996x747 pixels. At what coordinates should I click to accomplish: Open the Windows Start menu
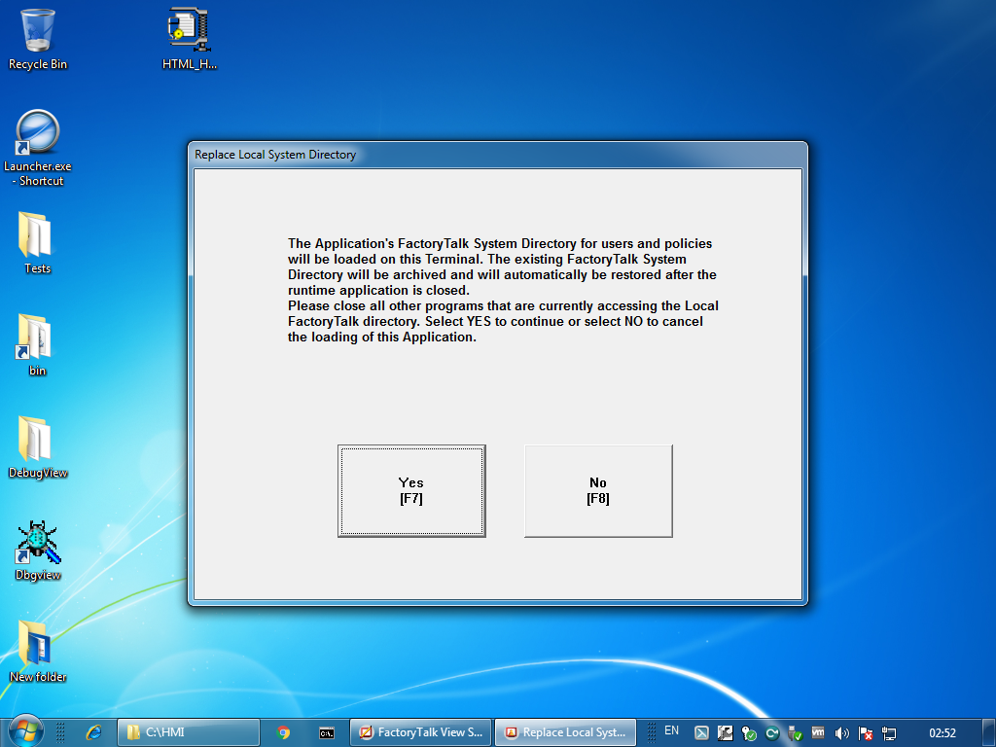(x=25, y=731)
